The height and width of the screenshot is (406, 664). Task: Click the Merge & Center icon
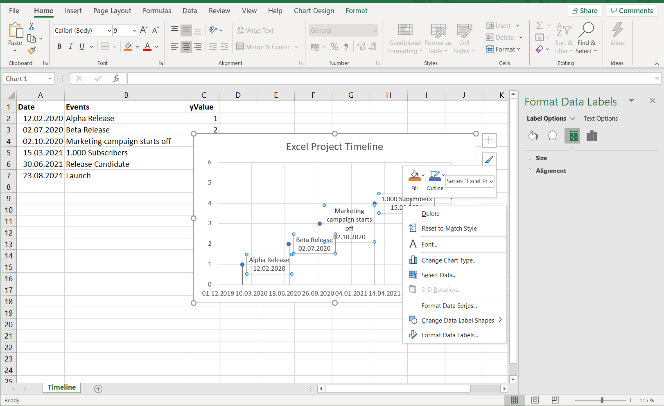[240, 47]
